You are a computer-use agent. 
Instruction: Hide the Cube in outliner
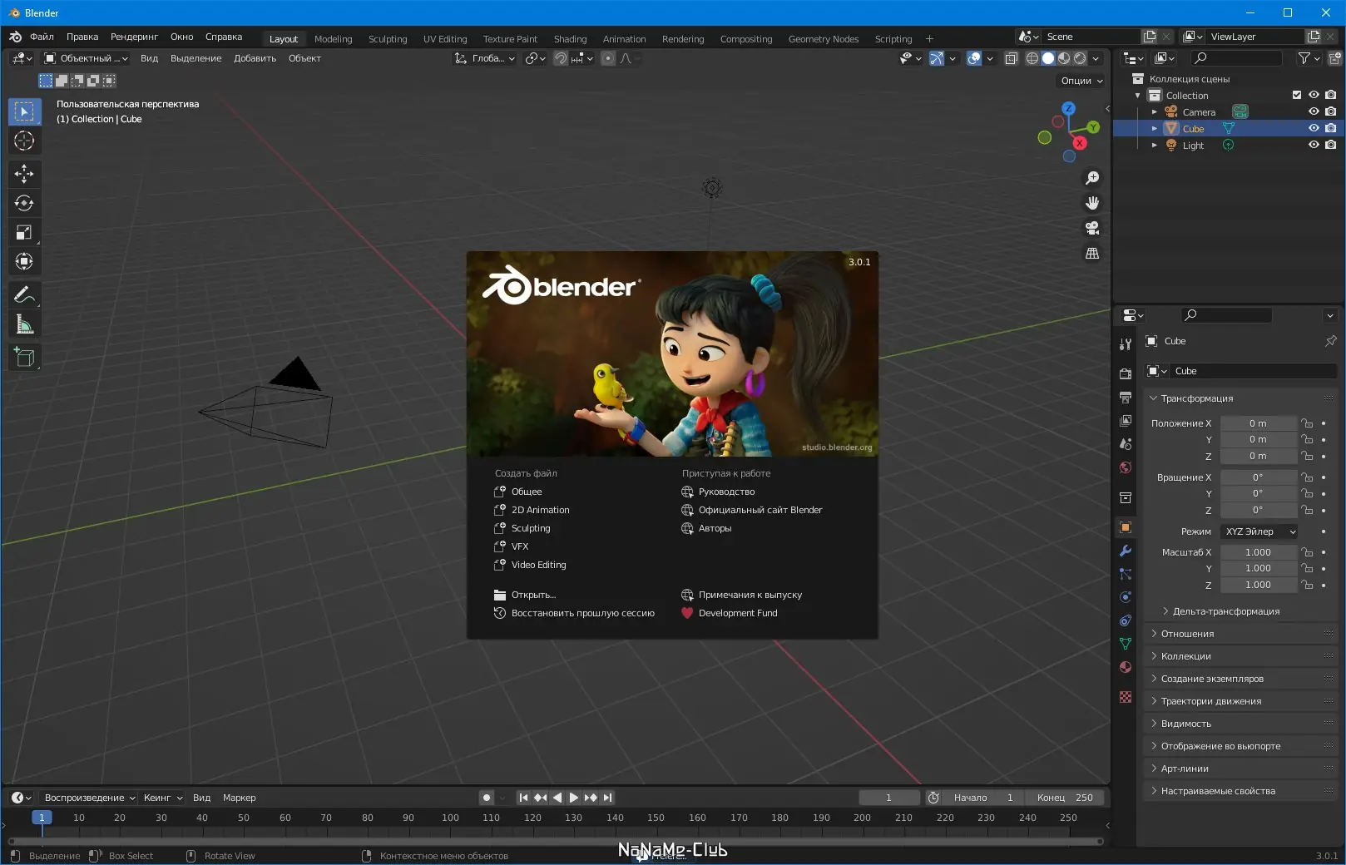(1314, 128)
